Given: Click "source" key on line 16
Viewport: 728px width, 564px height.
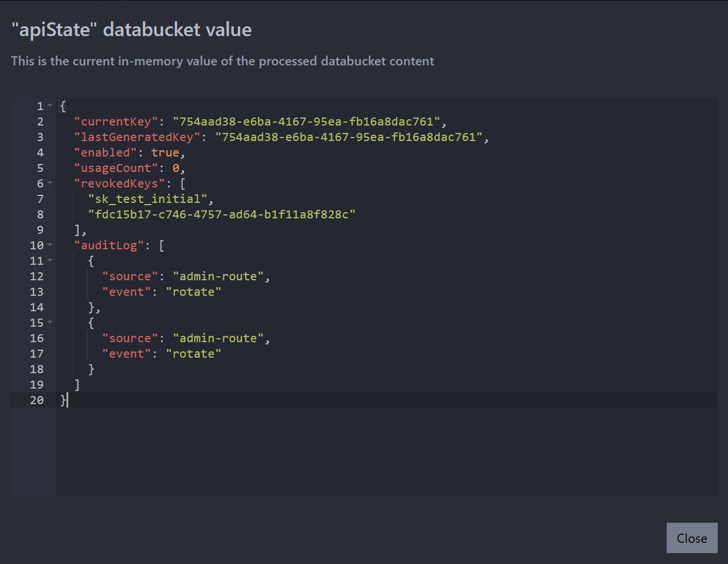Looking at the screenshot, I should (x=130, y=338).
